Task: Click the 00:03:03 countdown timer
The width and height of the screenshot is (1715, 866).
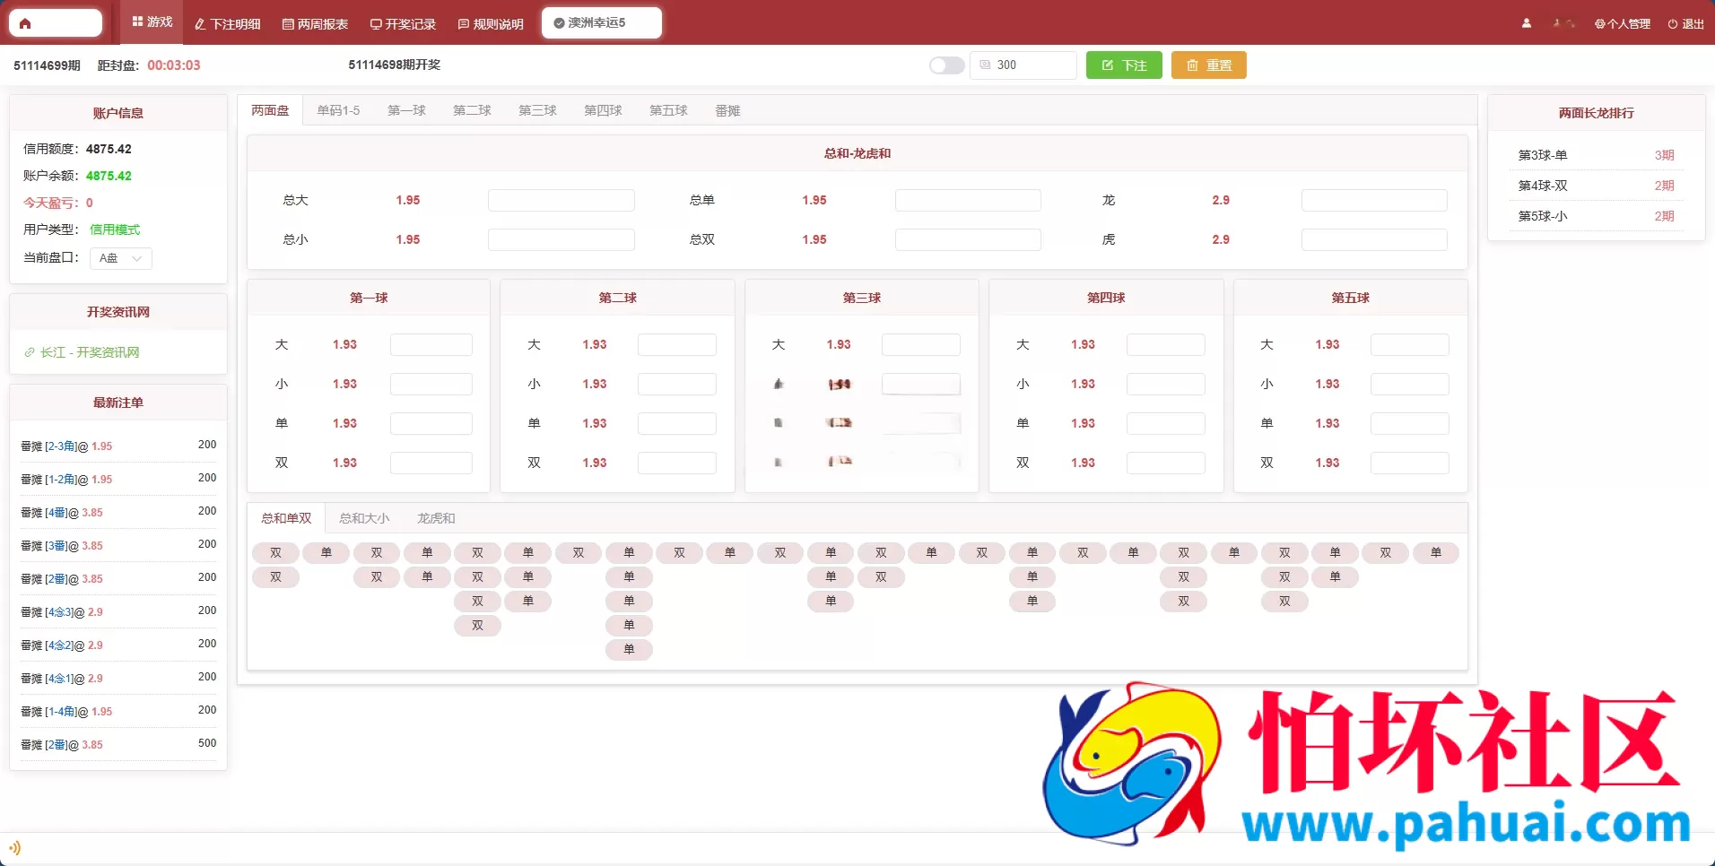Action: [x=174, y=65]
